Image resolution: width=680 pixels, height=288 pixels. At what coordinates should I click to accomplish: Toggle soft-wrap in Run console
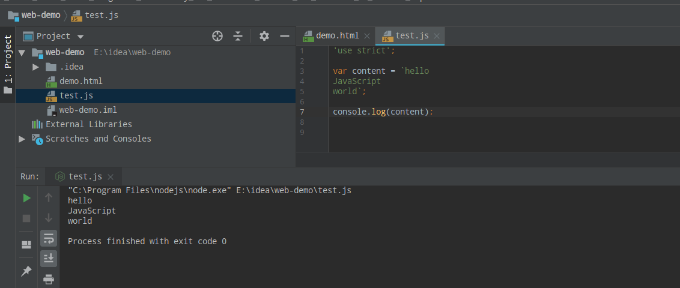(x=49, y=238)
